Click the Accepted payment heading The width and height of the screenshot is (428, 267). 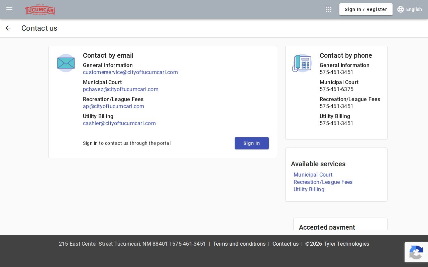tap(327, 227)
